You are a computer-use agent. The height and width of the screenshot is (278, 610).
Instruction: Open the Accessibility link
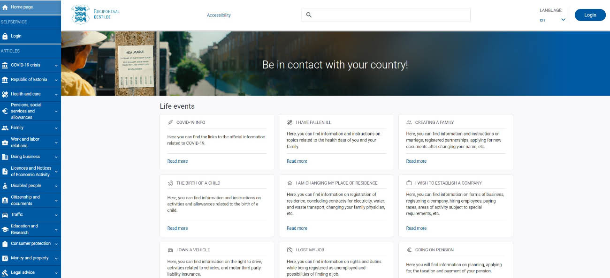click(219, 15)
